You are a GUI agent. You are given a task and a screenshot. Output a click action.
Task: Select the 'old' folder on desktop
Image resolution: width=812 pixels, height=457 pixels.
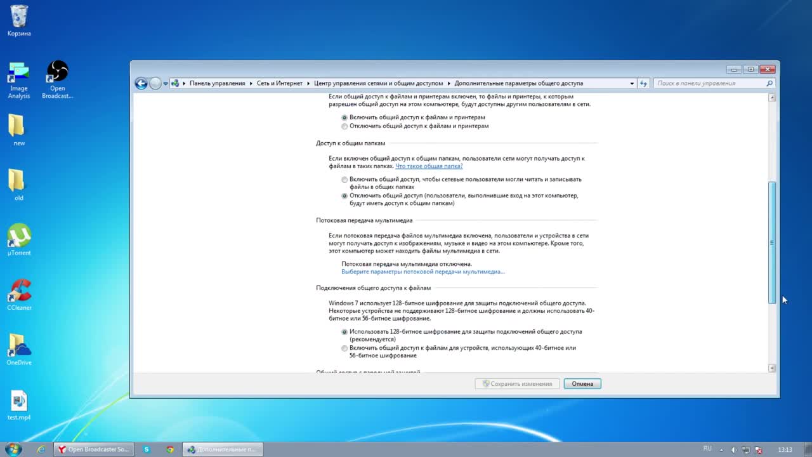[19, 185]
